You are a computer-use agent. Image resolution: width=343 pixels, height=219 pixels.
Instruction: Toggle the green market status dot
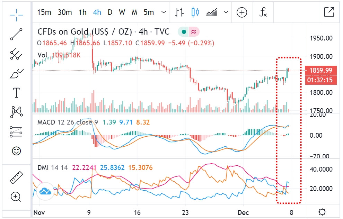click(184, 32)
